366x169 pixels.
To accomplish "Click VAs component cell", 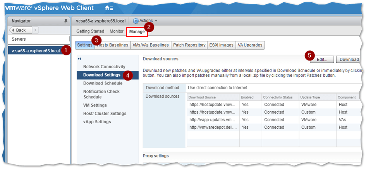I will [x=342, y=120].
